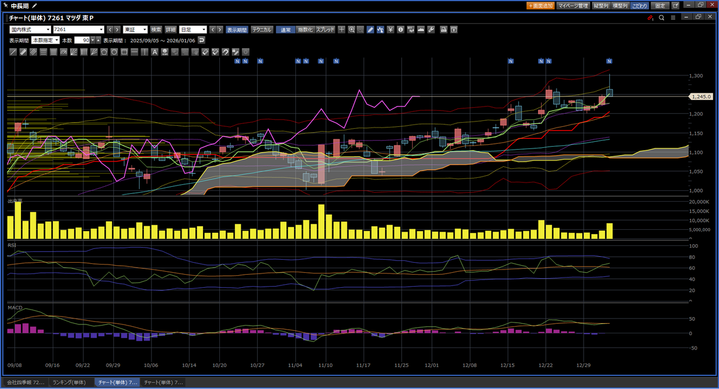Open the 東証 exchange dropdown
The image size is (719, 389).
point(135,29)
